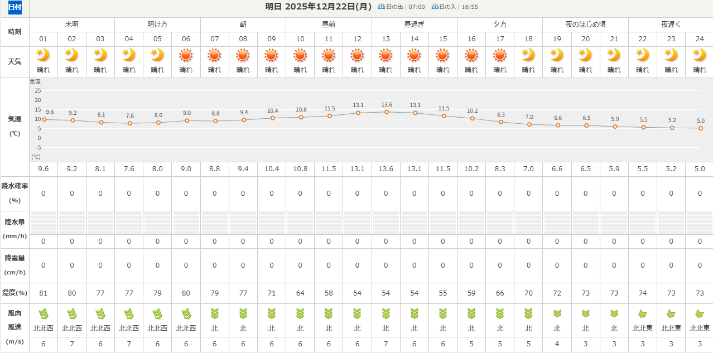This screenshot has height=353, width=713.
Task: Click the moon weather icon for hour 01
Action: 43,55
